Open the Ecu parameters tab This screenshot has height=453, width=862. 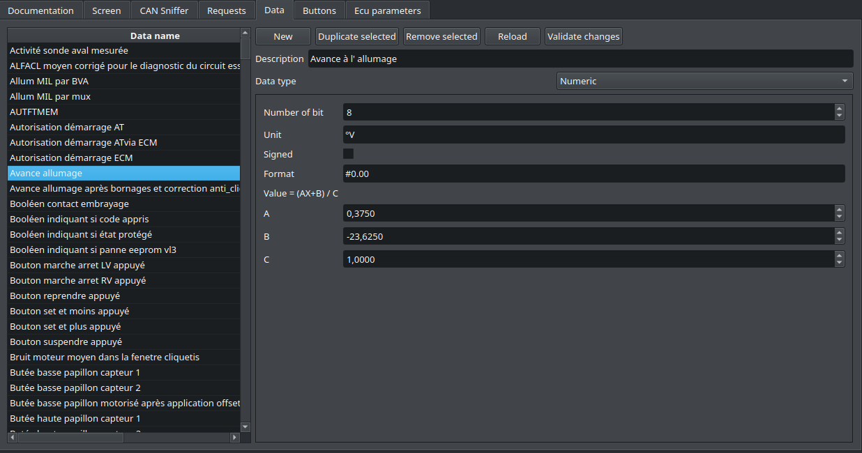pos(387,10)
